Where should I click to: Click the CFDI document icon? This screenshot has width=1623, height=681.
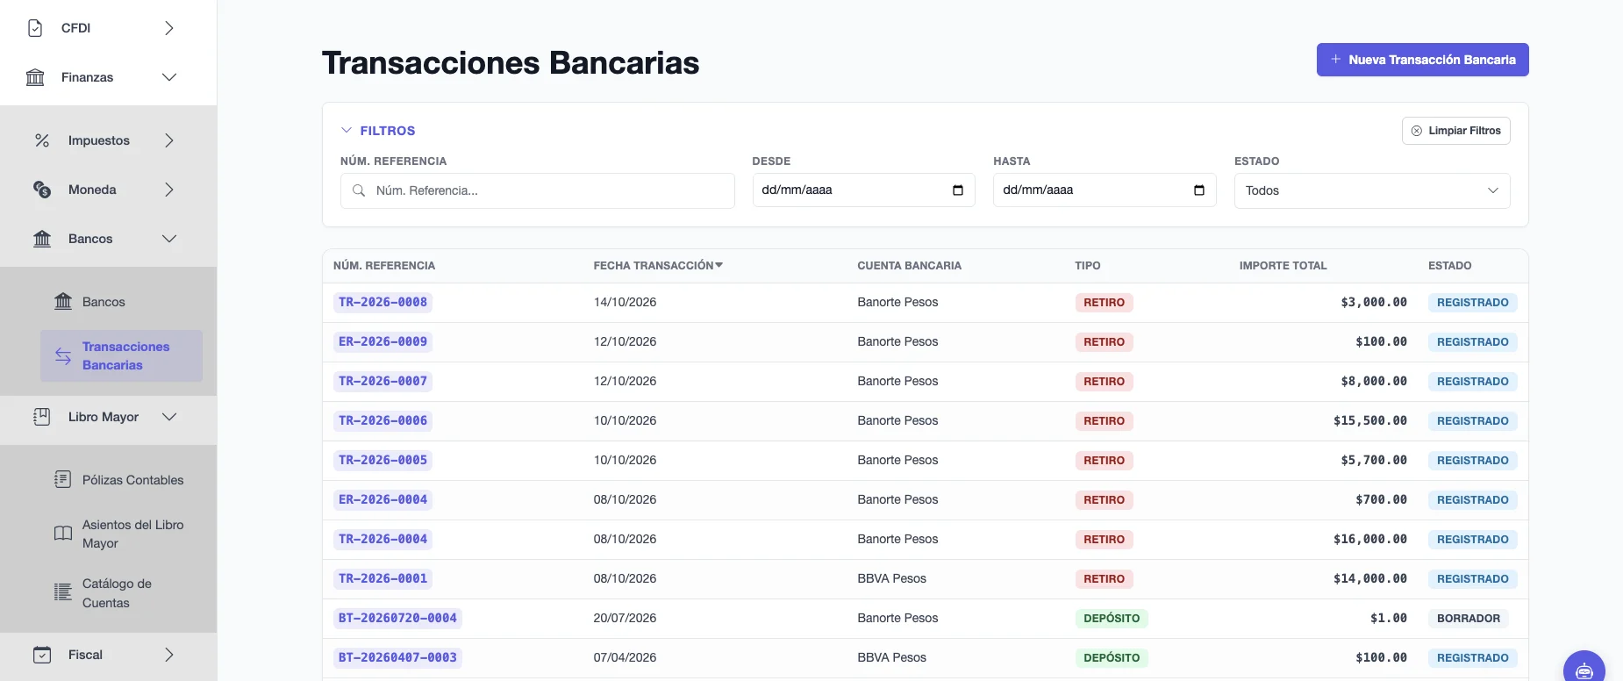click(35, 28)
